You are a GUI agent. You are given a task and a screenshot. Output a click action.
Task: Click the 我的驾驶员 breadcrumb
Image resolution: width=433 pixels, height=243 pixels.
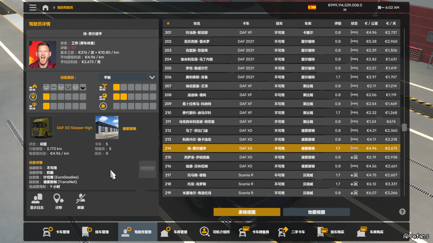click(x=65, y=7)
